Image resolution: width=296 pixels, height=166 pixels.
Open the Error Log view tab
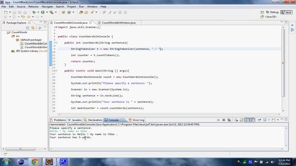[x=136, y=120]
